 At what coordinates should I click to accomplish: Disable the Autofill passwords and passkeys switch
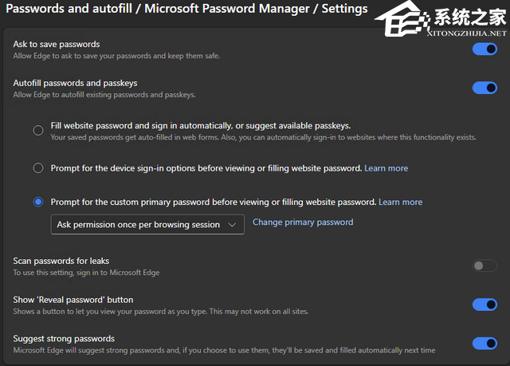484,88
